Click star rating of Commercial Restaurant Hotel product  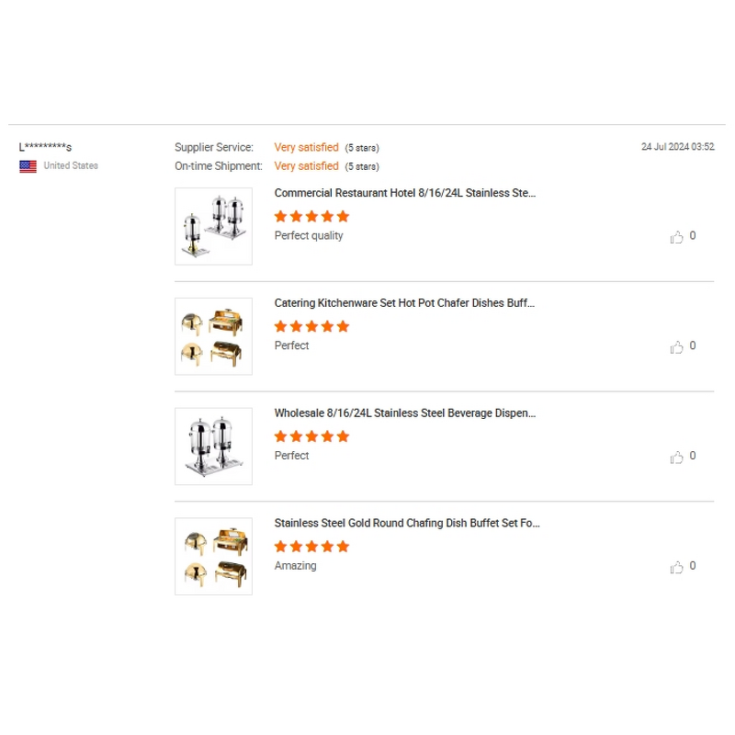[x=311, y=217]
